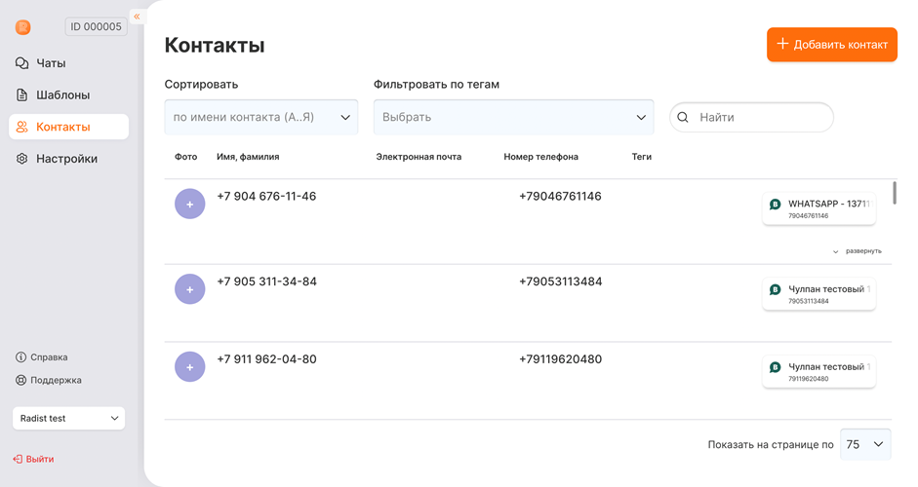Screen dimensions: 918x487
Task: Click the Контакты people icon
Action: click(21, 127)
